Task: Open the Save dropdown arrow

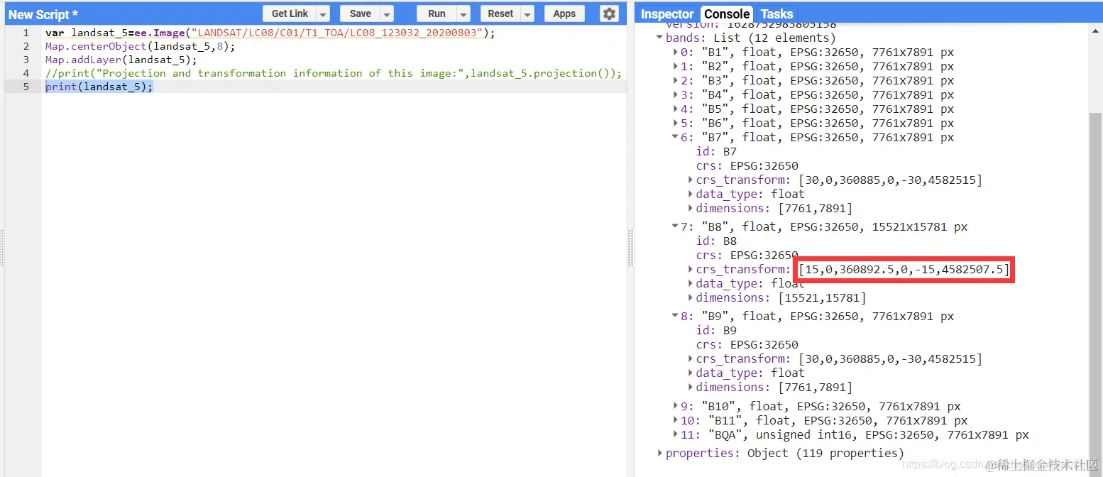Action: pos(387,13)
